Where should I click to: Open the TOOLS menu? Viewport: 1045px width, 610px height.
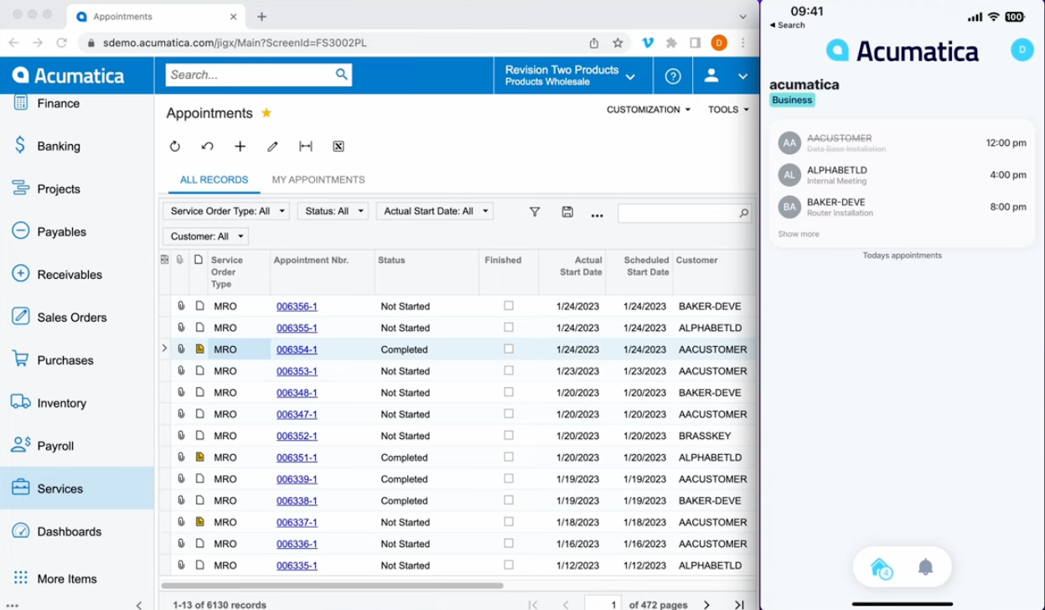pos(728,110)
